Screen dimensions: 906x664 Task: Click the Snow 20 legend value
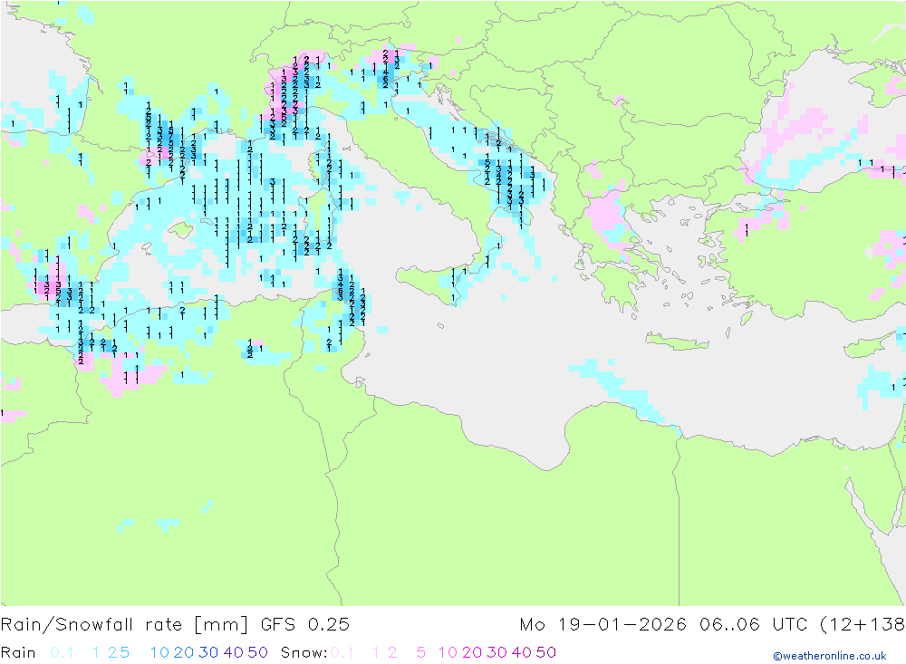pyautogui.click(x=472, y=652)
